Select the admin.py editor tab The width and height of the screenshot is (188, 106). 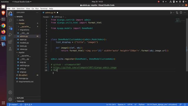[x=50, y=13]
